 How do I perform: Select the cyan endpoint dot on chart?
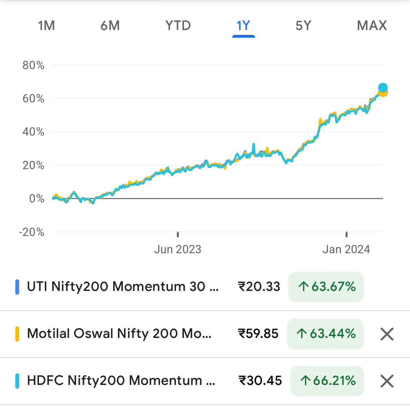tap(383, 88)
